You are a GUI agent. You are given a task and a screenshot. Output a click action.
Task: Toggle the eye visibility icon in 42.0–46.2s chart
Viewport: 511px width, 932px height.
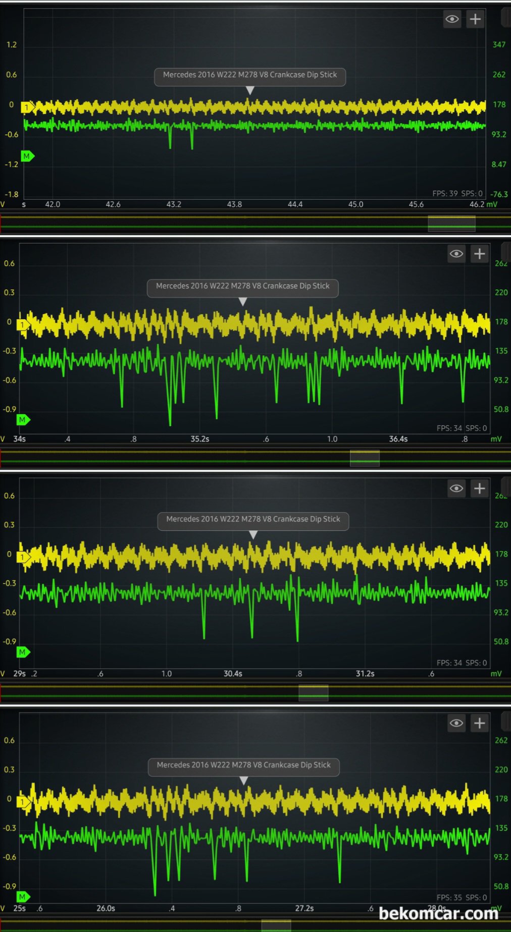point(452,20)
